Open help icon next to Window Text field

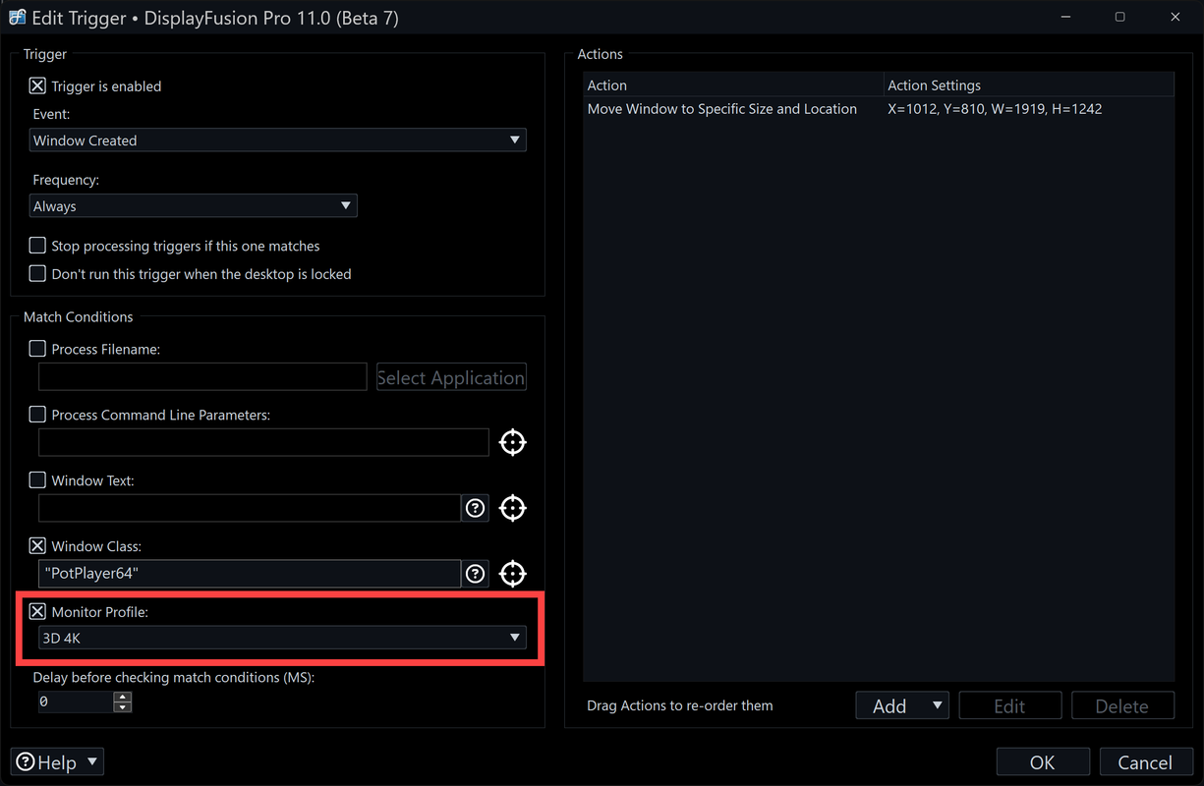(x=476, y=508)
